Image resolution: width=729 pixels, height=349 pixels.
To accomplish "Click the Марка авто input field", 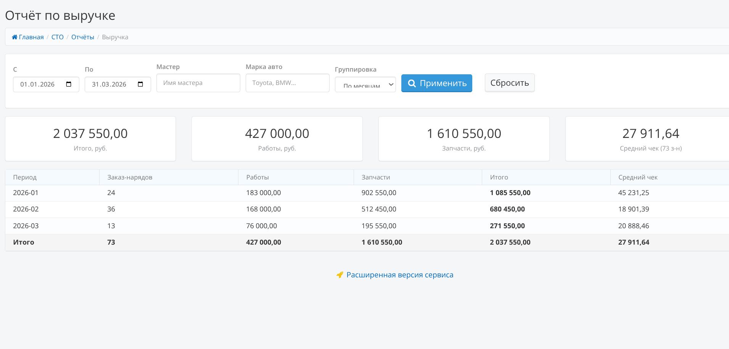I will [288, 83].
